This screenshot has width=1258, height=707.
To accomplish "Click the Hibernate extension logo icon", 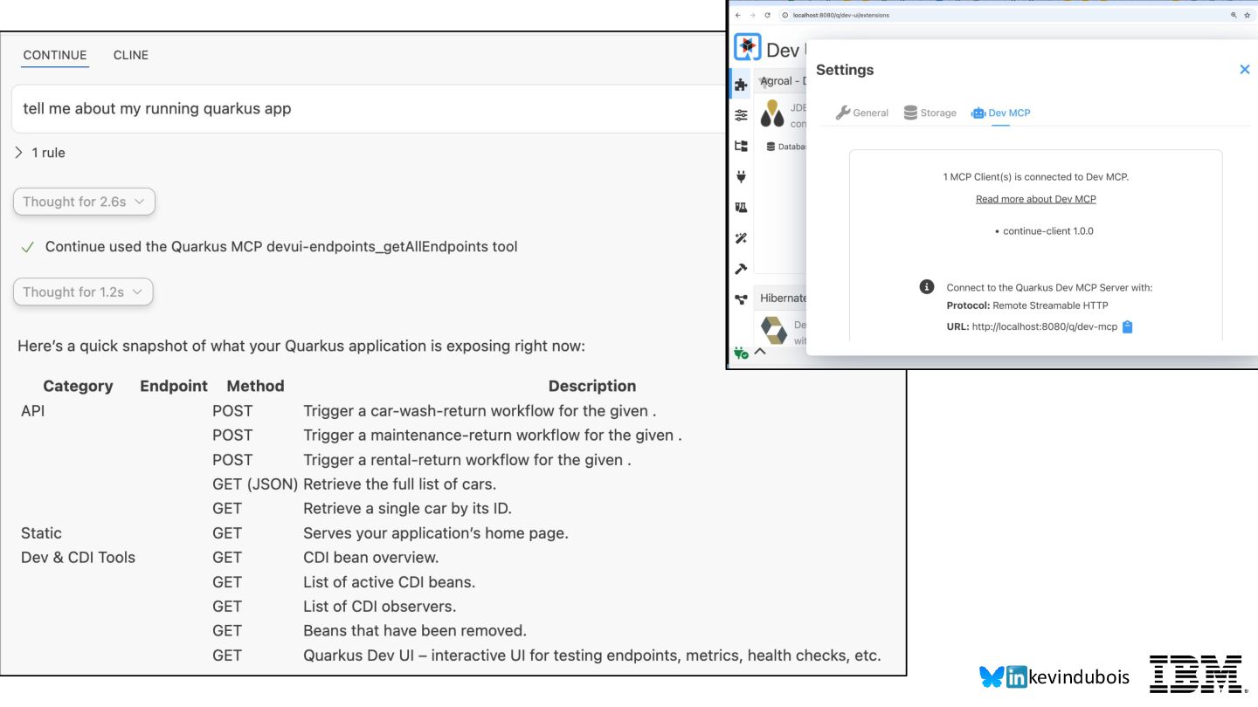I will (773, 331).
